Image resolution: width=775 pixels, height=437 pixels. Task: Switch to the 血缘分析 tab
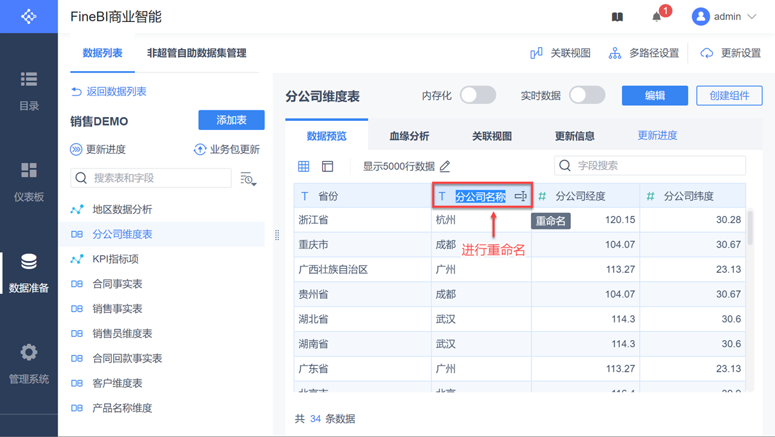[409, 136]
